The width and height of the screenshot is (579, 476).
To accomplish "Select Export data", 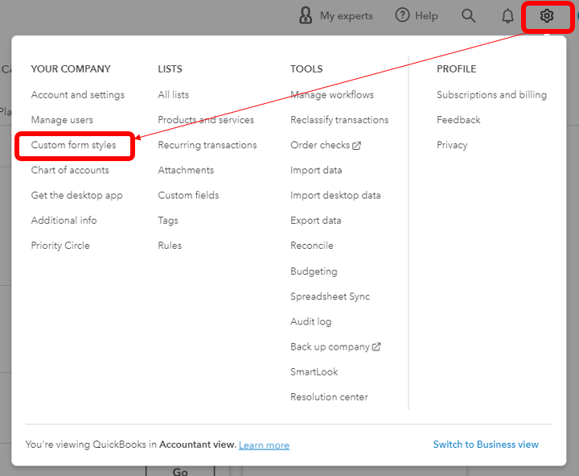I will click(x=316, y=221).
